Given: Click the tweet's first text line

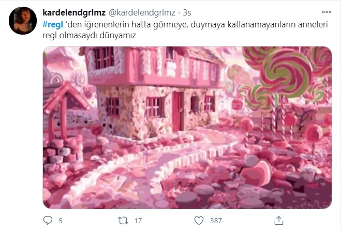Looking at the screenshot, I should pos(185,24).
